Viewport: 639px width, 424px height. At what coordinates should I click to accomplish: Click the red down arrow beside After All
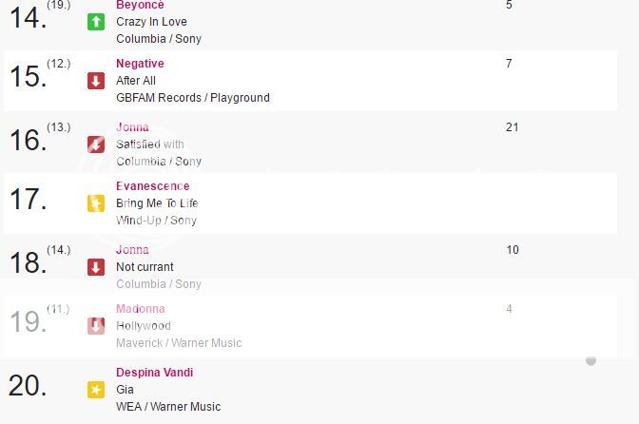(x=96, y=81)
